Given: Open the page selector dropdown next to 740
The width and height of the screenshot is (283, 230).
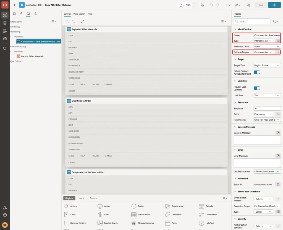Looking at the screenshot, I should (182, 5).
